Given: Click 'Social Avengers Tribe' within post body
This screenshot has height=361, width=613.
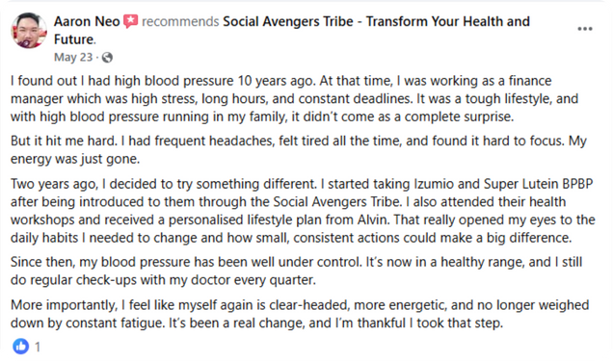Looking at the screenshot, I should [x=337, y=202].
